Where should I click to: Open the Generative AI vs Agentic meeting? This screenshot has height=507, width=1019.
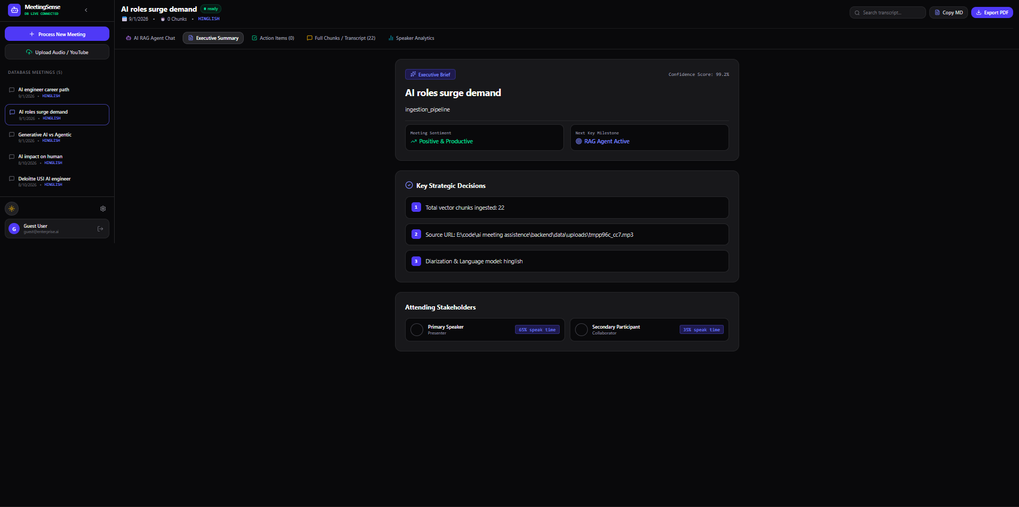point(57,137)
